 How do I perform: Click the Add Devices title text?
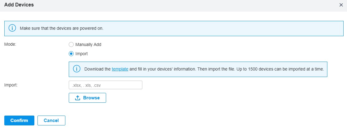point(19,5)
